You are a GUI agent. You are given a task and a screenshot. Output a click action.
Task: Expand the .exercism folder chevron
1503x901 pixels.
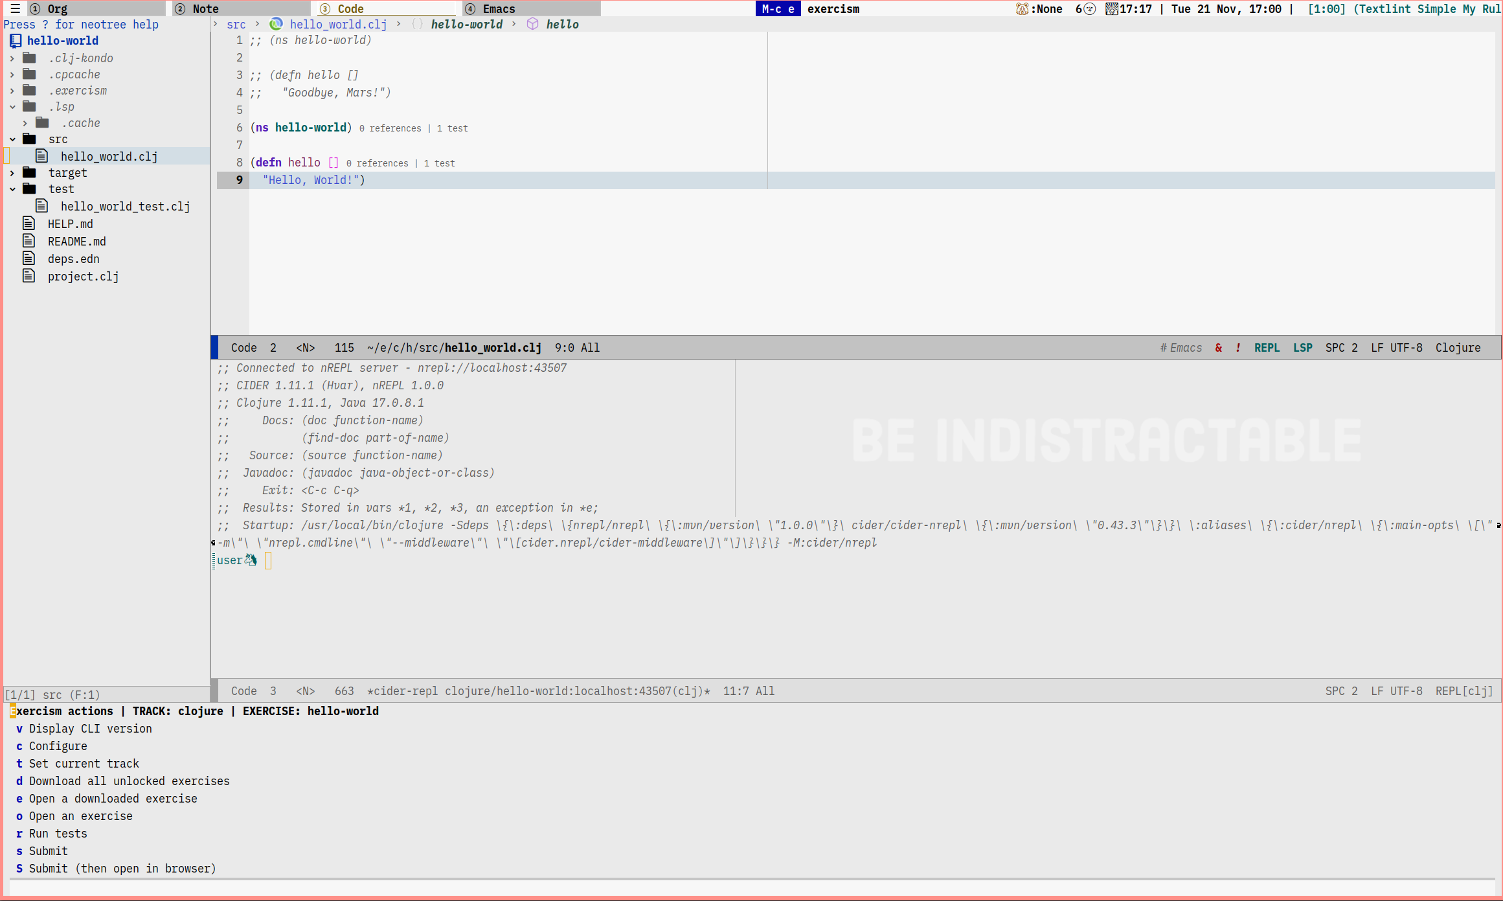12,91
